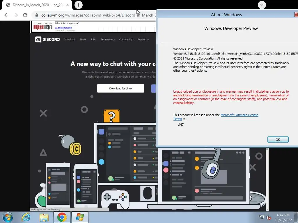This screenshot has width=298, height=223.
Task: Open the Jobs menu item
Action: coord(93,39)
